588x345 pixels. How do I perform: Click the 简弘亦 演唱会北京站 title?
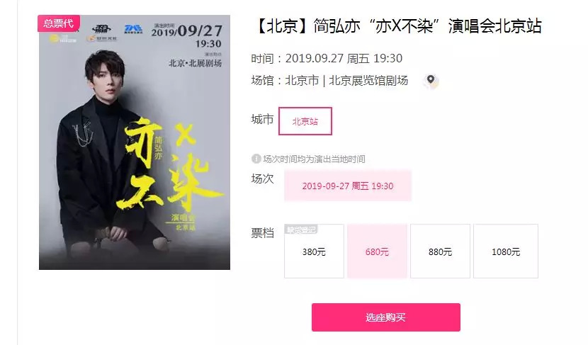click(x=397, y=26)
